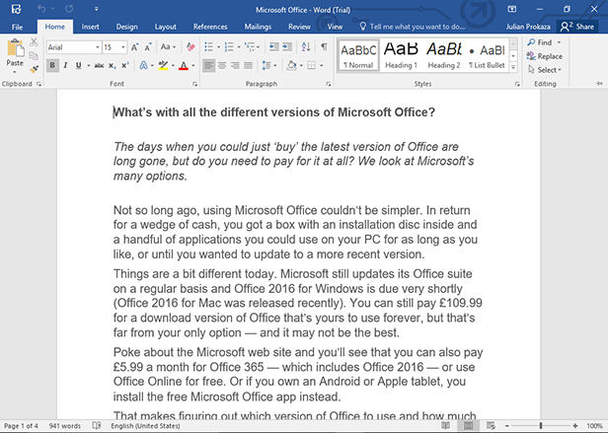The image size is (608, 433).
Task: Toggle Subscript formatting
Action: [112, 65]
